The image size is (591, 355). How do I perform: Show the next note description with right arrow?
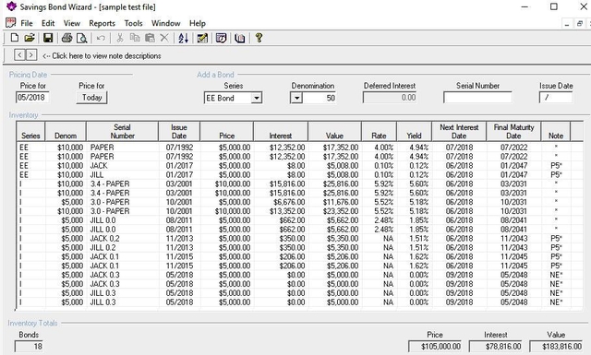coord(30,55)
